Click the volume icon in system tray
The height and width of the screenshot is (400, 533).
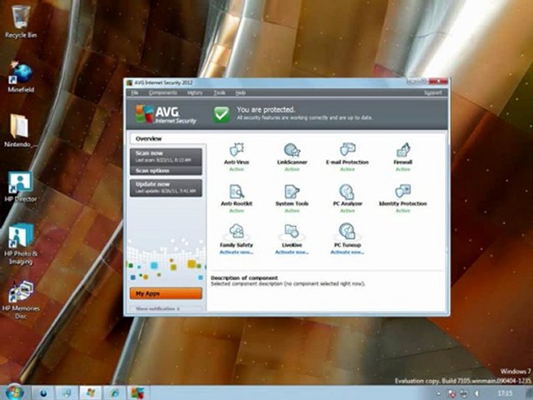coord(476,393)
